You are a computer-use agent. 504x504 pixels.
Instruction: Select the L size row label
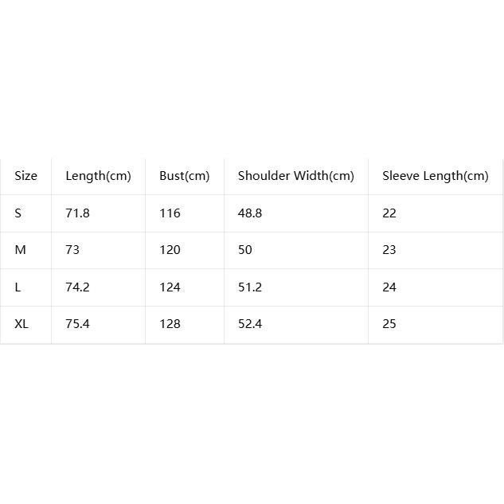pos(18,287)
